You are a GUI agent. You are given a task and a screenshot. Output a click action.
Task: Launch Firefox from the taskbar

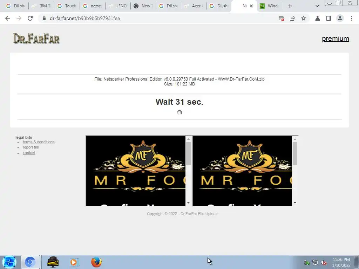click(96, 262)
